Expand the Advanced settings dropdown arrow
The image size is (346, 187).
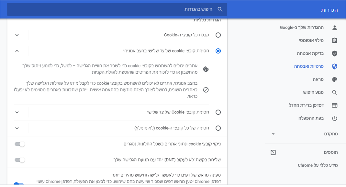(x=273, y=134)
